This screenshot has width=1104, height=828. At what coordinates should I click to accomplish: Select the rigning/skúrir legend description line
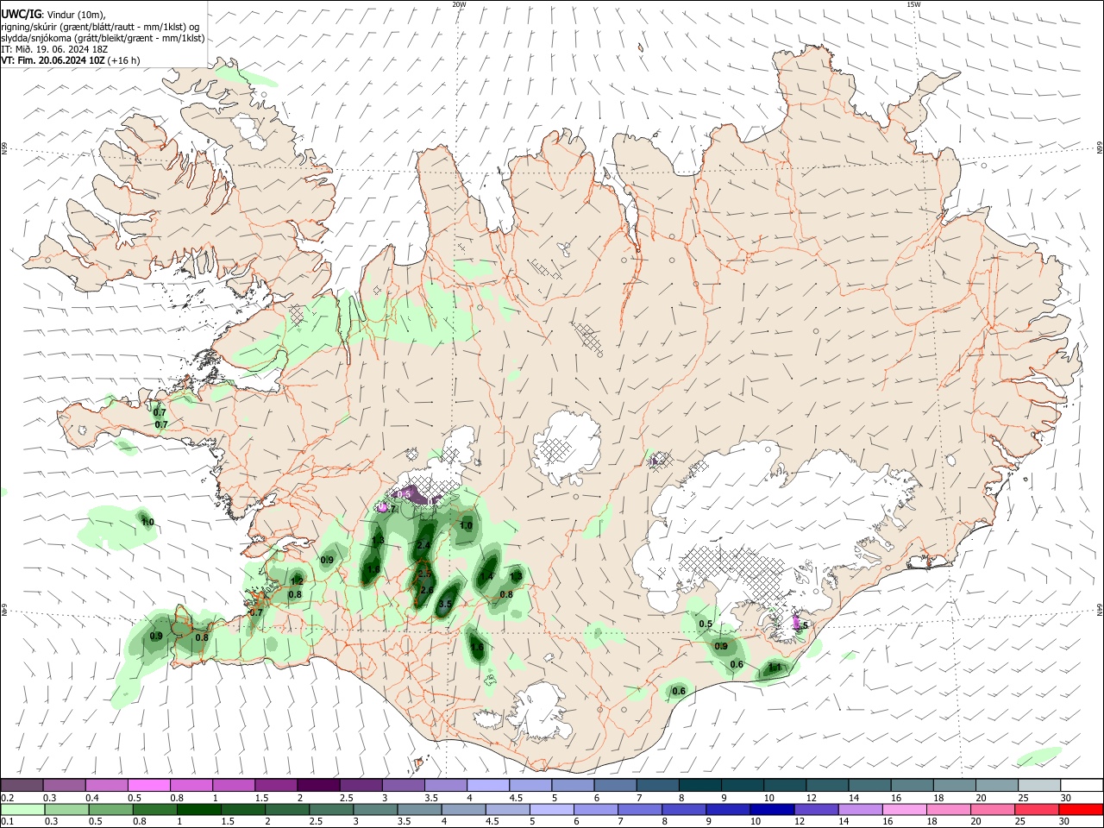click(x=100, y=26)
